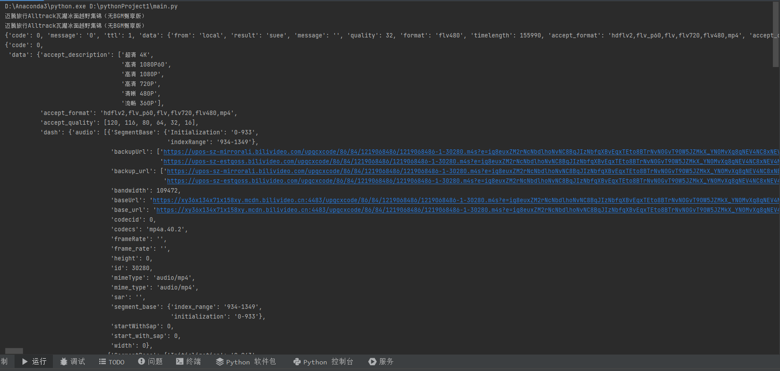Click the 'segment_base' index_range line
Screen dimensions: 780x371
coord(186,307)
